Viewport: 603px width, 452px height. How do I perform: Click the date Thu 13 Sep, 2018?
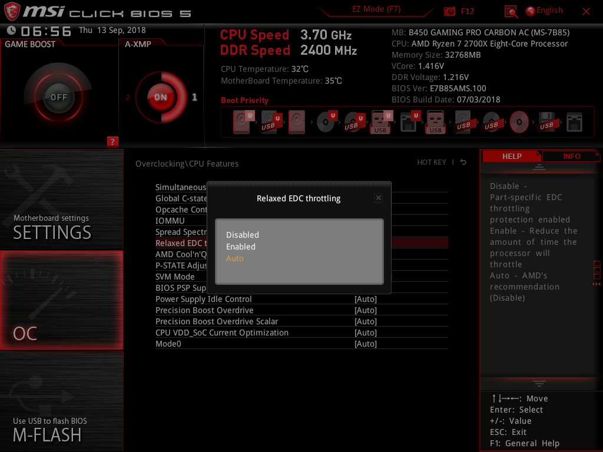click(112, 30)
